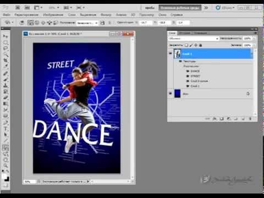Open the layer blending mode dropdown
Viewport: 264px width, 198px height.
(x=194, y=38)
